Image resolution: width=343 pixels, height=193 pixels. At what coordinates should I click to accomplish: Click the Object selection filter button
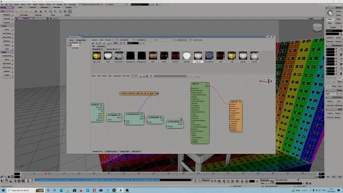(330, 19)
